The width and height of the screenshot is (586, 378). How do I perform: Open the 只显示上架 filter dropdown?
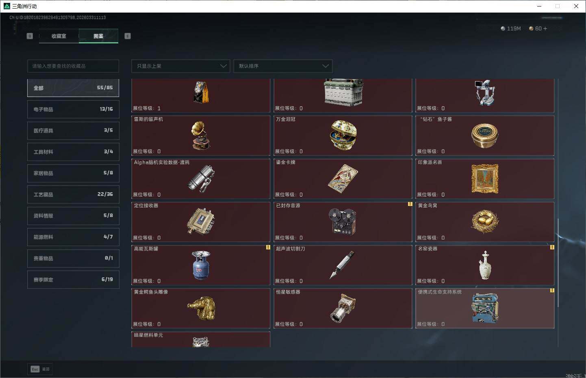tap(181, 66)
